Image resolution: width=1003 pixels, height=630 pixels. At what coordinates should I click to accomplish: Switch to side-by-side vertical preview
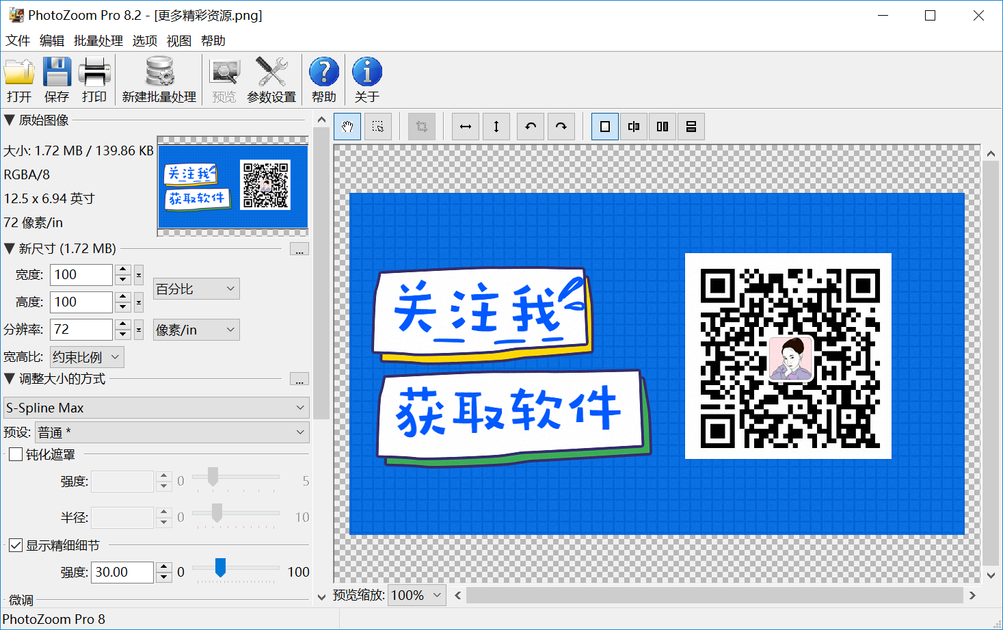[x=663, y=127]
